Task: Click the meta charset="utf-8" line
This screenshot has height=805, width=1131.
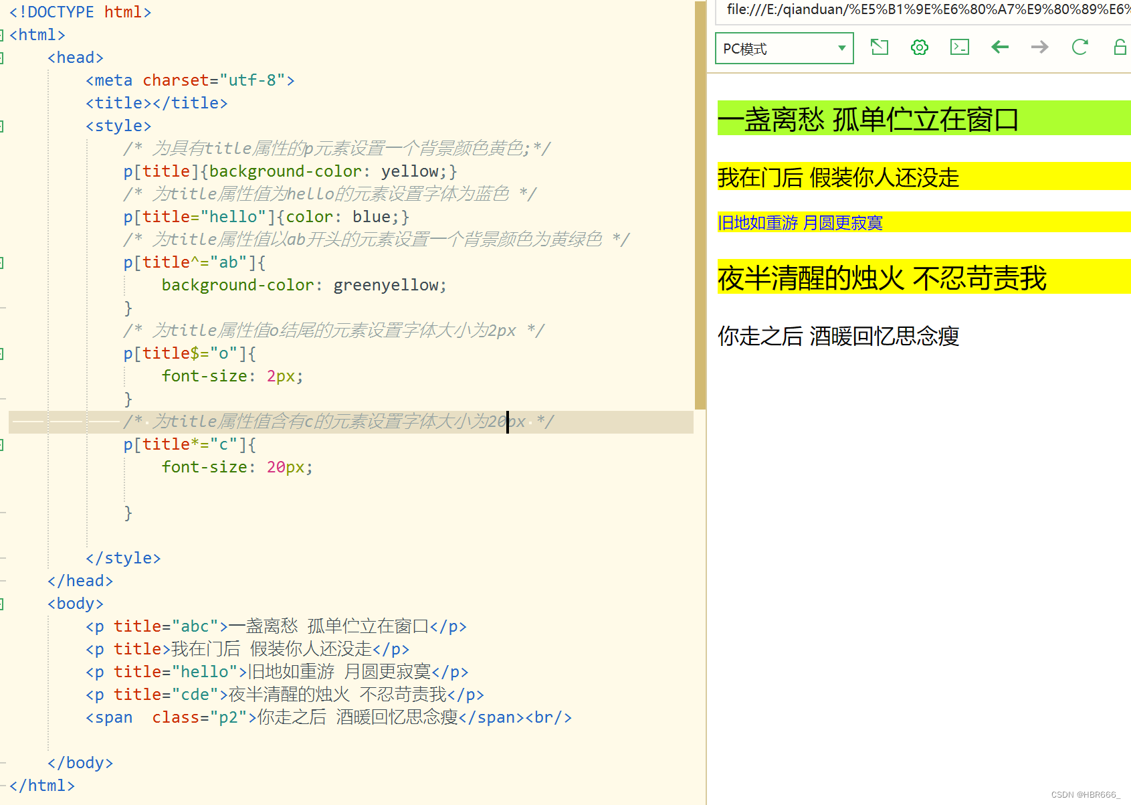Action: (190, 80)
